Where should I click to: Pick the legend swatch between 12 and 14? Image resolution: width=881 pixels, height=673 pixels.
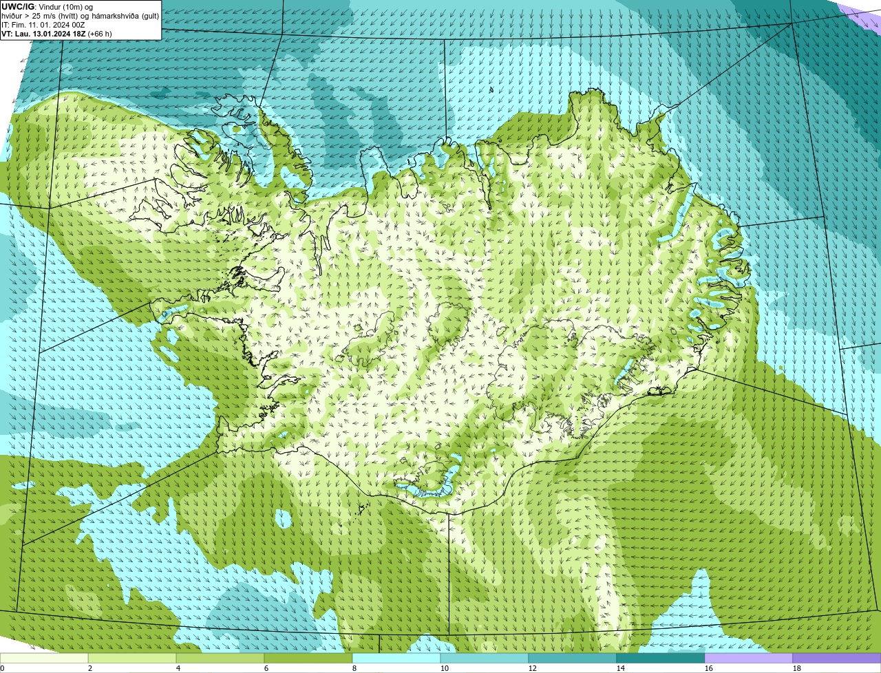(x=573, y=658)
